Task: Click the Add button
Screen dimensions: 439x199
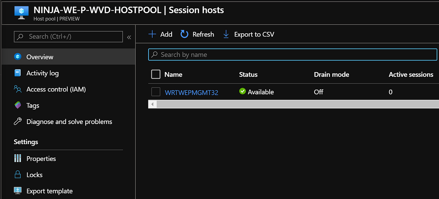Action: click(x=160, y=34)
